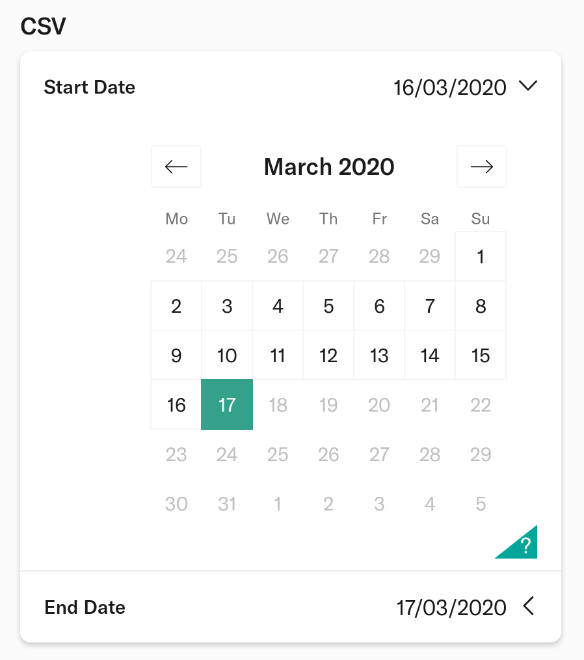The height and width of the screenshot is (660, 584).
Task: Pick day 5 on Thursday column
Action: (328, 306)
